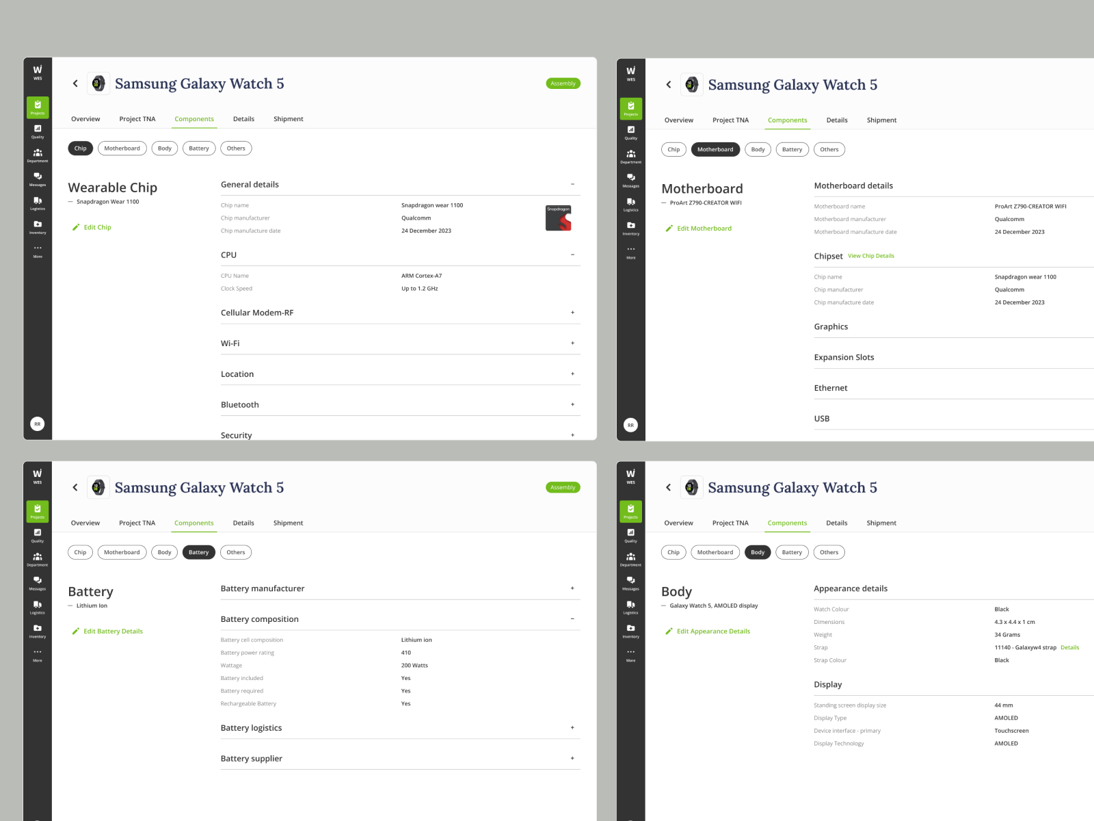Click View Chip Details next to Chipset
1094x821 pixels.
coord(871,255)
